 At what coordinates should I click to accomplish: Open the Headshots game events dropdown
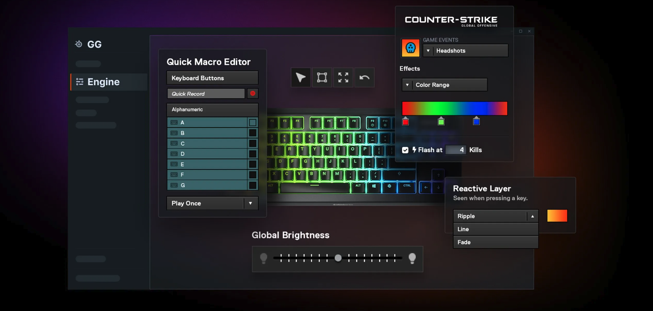(x=465, y=51)
